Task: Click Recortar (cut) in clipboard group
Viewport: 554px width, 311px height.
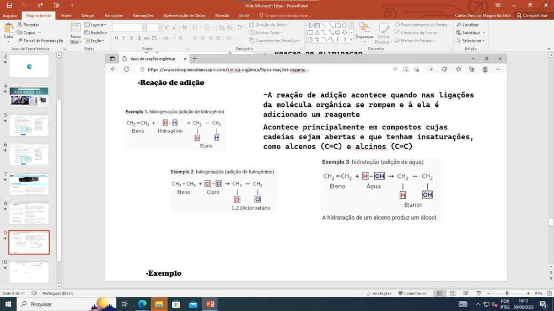Action: click(28, 25)
